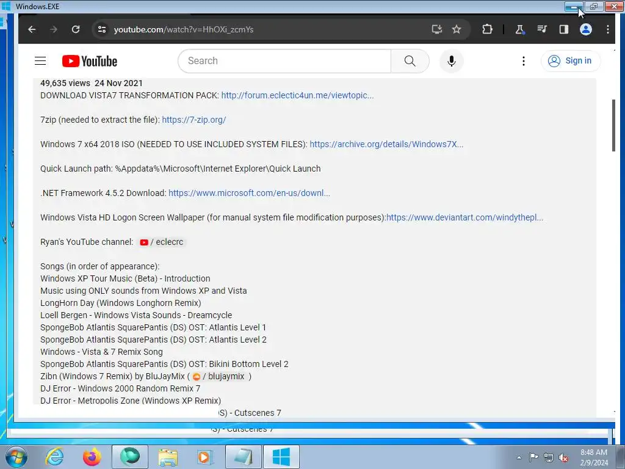Open the microsoft.com .NET download link
625x469 pixels.
coord(249,193)
